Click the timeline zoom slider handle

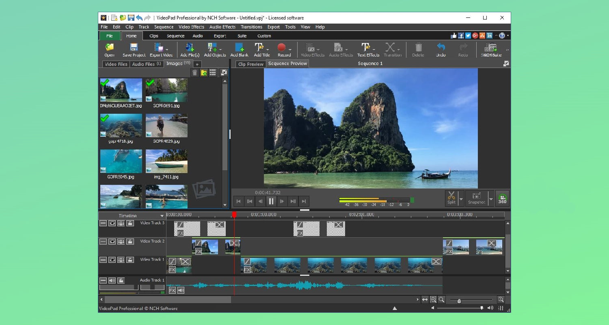459,301
